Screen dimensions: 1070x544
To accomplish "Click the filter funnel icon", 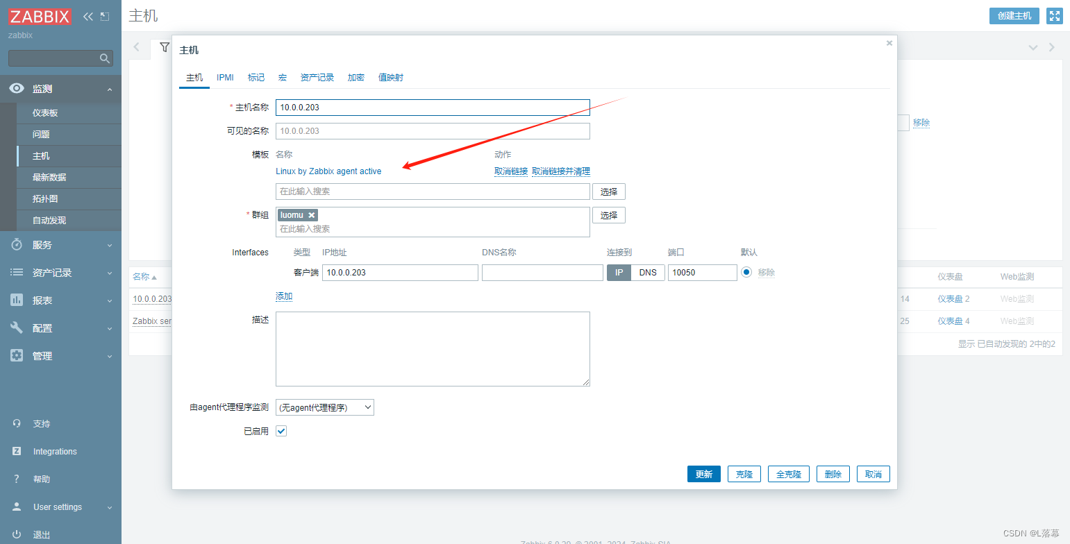I will 165,47.
